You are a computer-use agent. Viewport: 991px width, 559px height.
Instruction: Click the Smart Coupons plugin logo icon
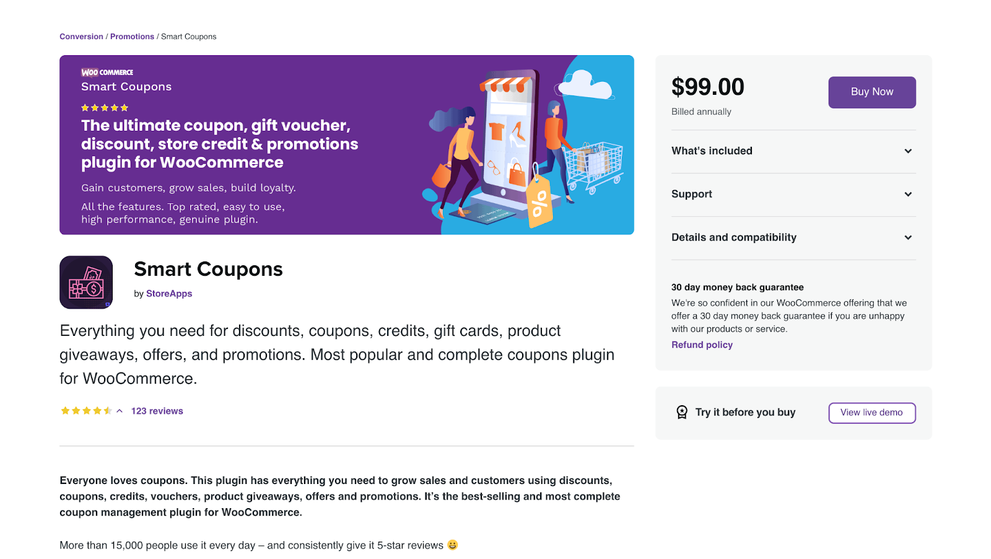point(86,282)
